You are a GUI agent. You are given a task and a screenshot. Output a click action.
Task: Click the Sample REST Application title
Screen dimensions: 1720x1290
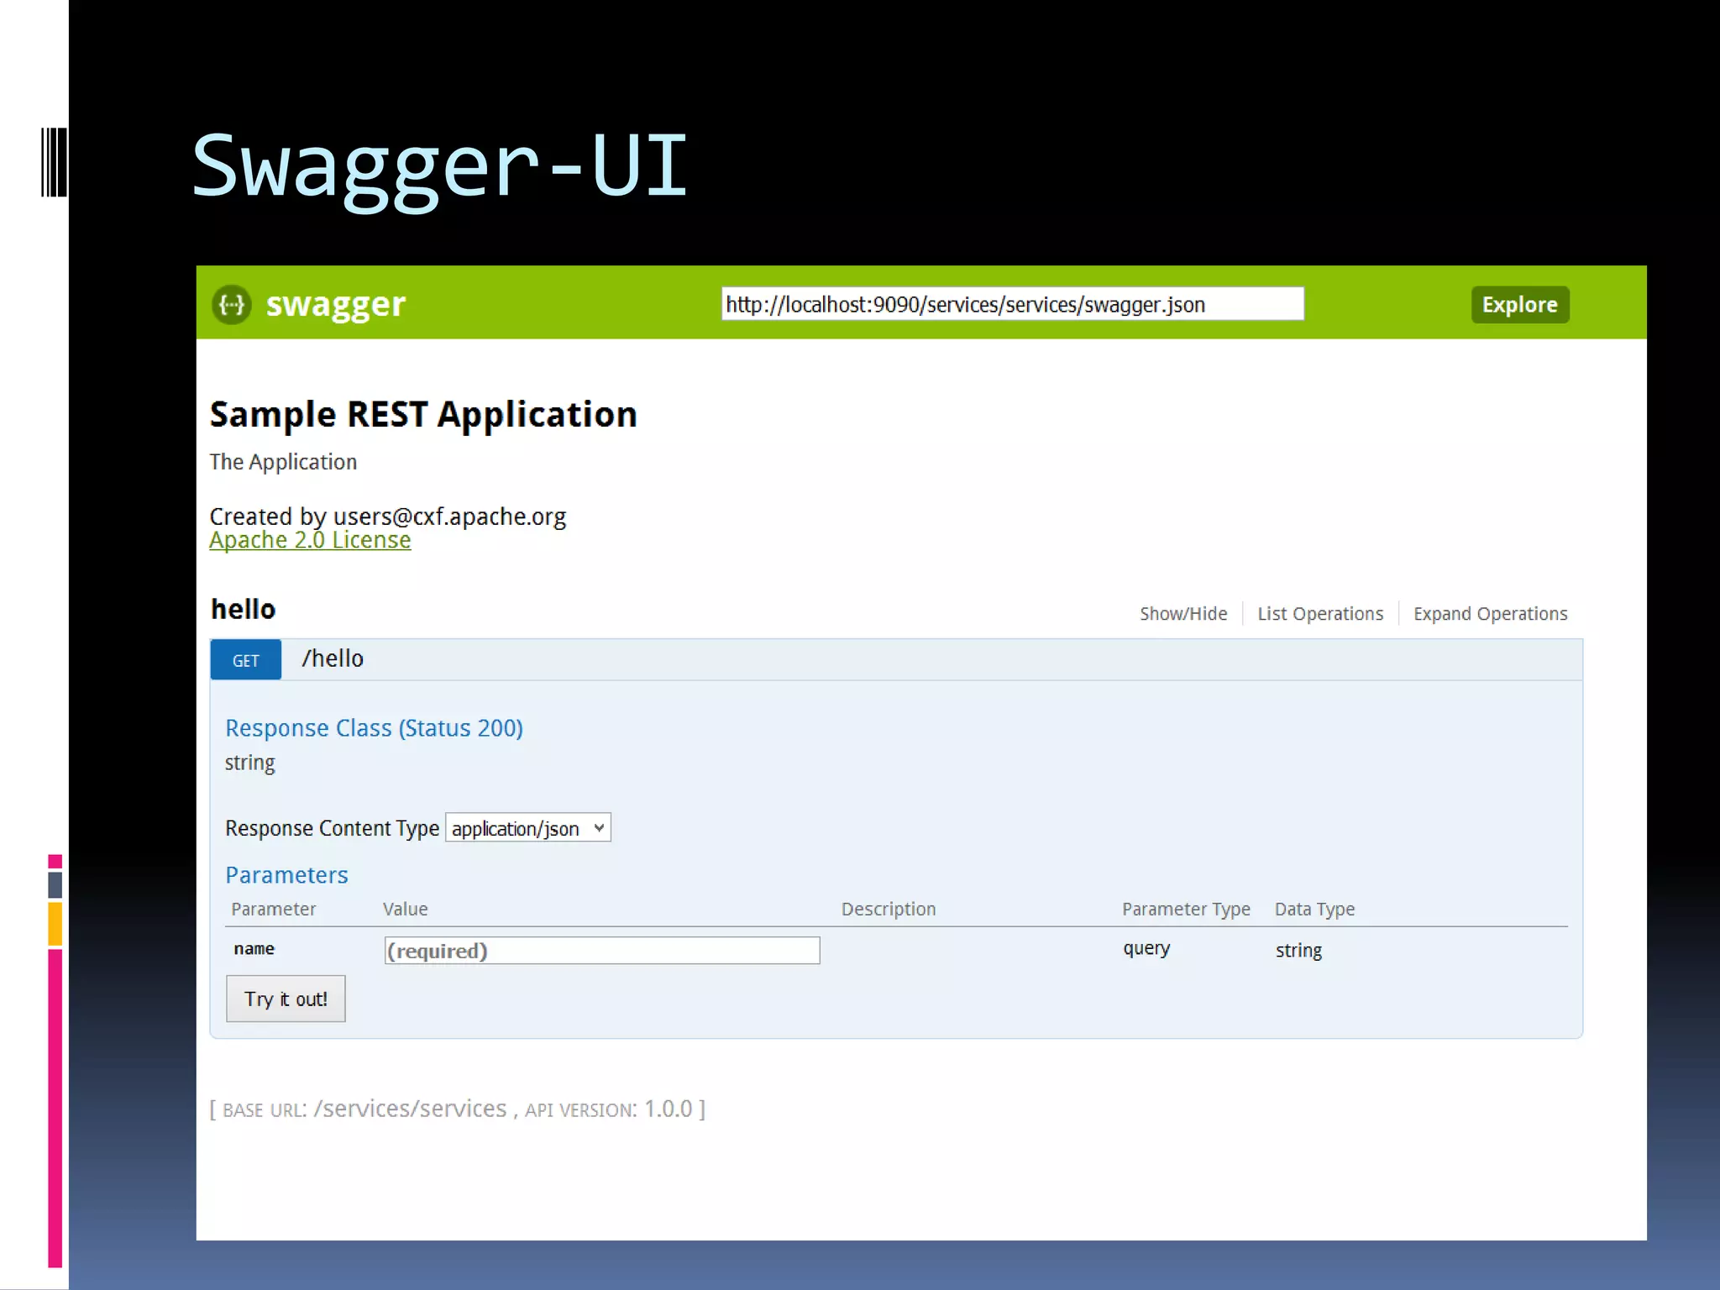(423, 415)
